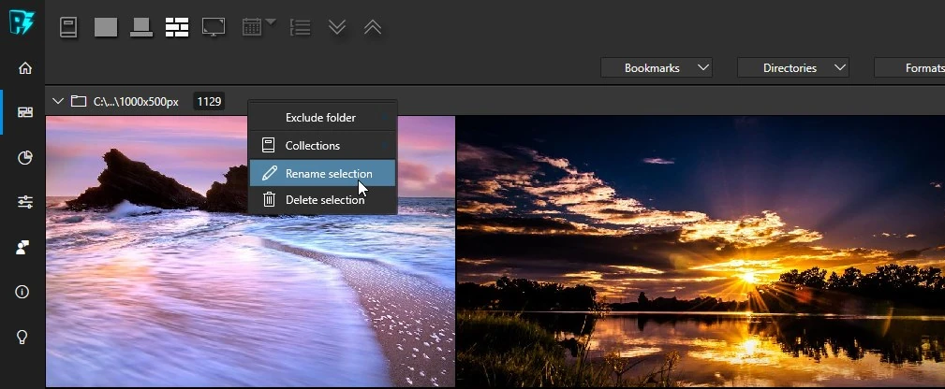This screenshot has width=945, height=389.
Task: Select the brick mosaic grid view
Action: coord(177,27)
